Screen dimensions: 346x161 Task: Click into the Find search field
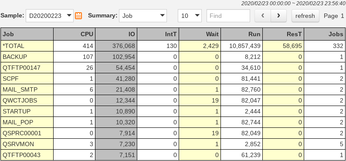coord(228,16)
